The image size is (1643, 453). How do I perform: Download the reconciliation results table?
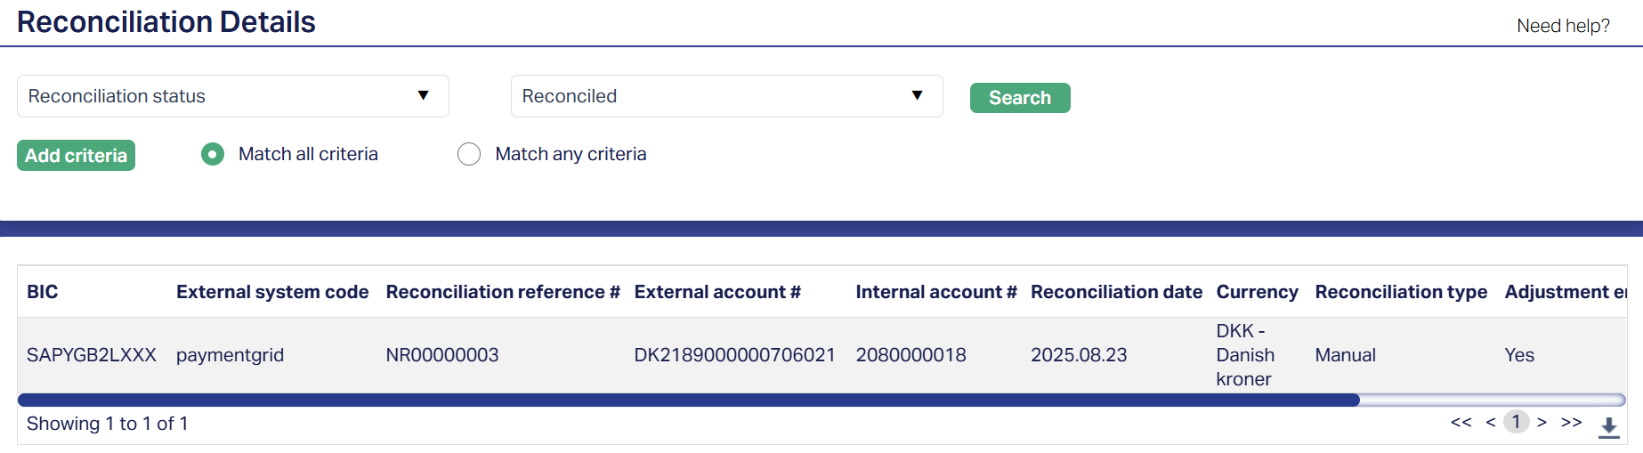pyautogui.click(x=1608, y=427)
